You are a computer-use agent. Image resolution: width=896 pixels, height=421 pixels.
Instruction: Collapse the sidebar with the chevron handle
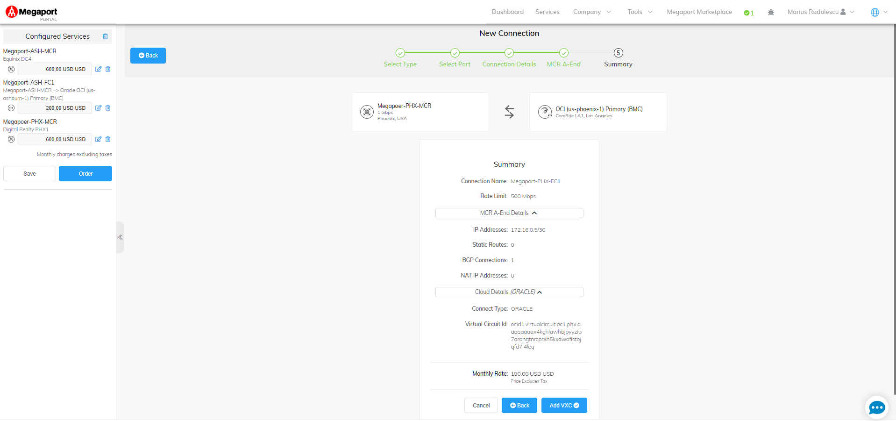(x=120, y=237)
